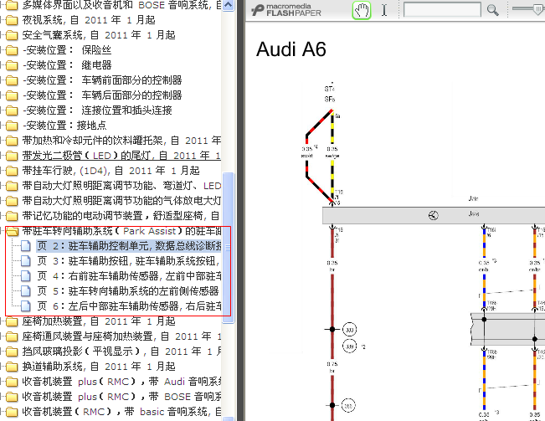Image resolution: width=545 pixels, height=421 pixels.
Task: Expand the 安装位置：保险丝 folder node
Action: [2, 50]
